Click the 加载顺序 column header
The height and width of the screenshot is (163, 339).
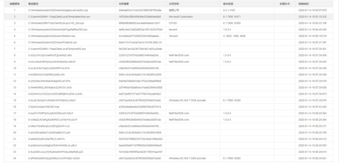15,4
